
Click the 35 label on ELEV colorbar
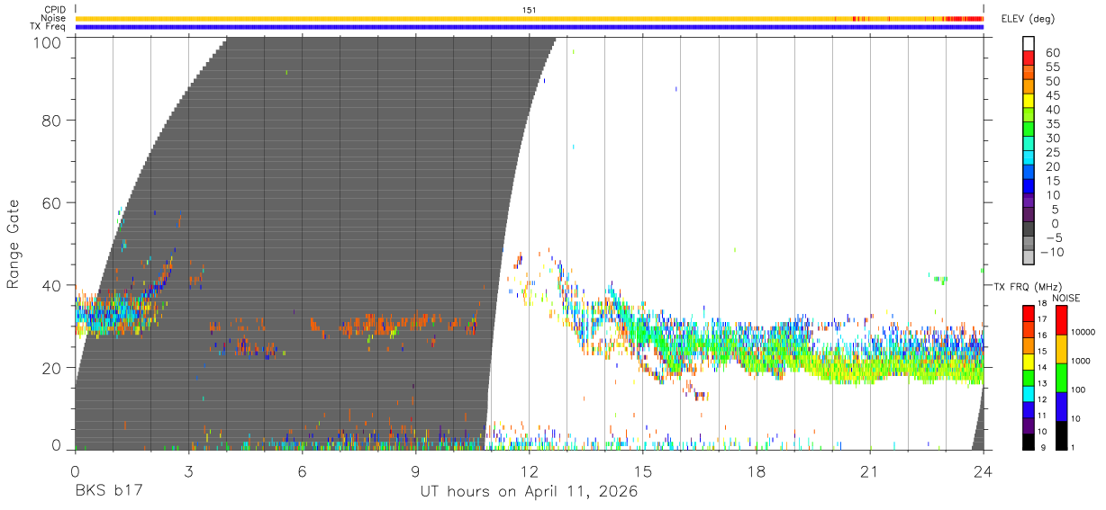click(1052, 124)
